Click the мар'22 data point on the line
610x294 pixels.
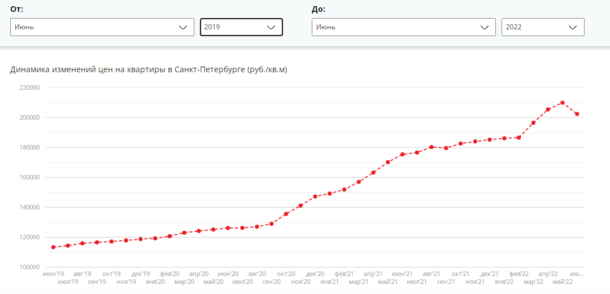(533, 123)
